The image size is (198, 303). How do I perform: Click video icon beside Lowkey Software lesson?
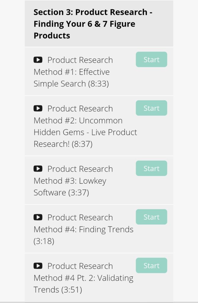point(38,169)
